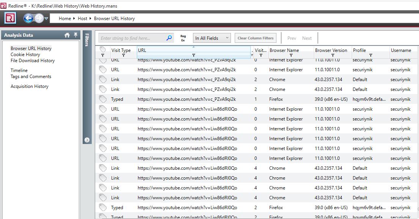Image resolution: width=419 pixels, height=219 pixels.
Task: Click hqym6v9t.defa... profile in c_PZvA9qi2k row
Action: click(369, 99)
